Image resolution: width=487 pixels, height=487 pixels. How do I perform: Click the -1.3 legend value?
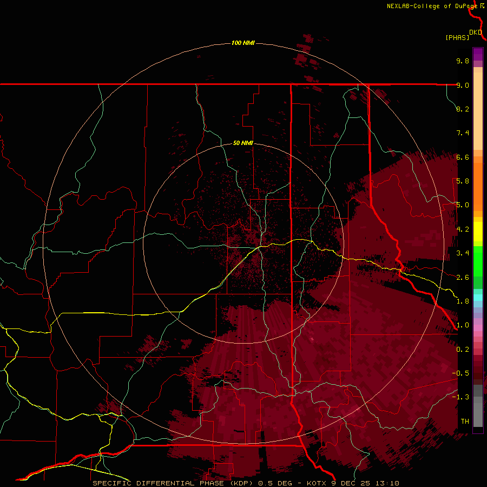(460, 397)
